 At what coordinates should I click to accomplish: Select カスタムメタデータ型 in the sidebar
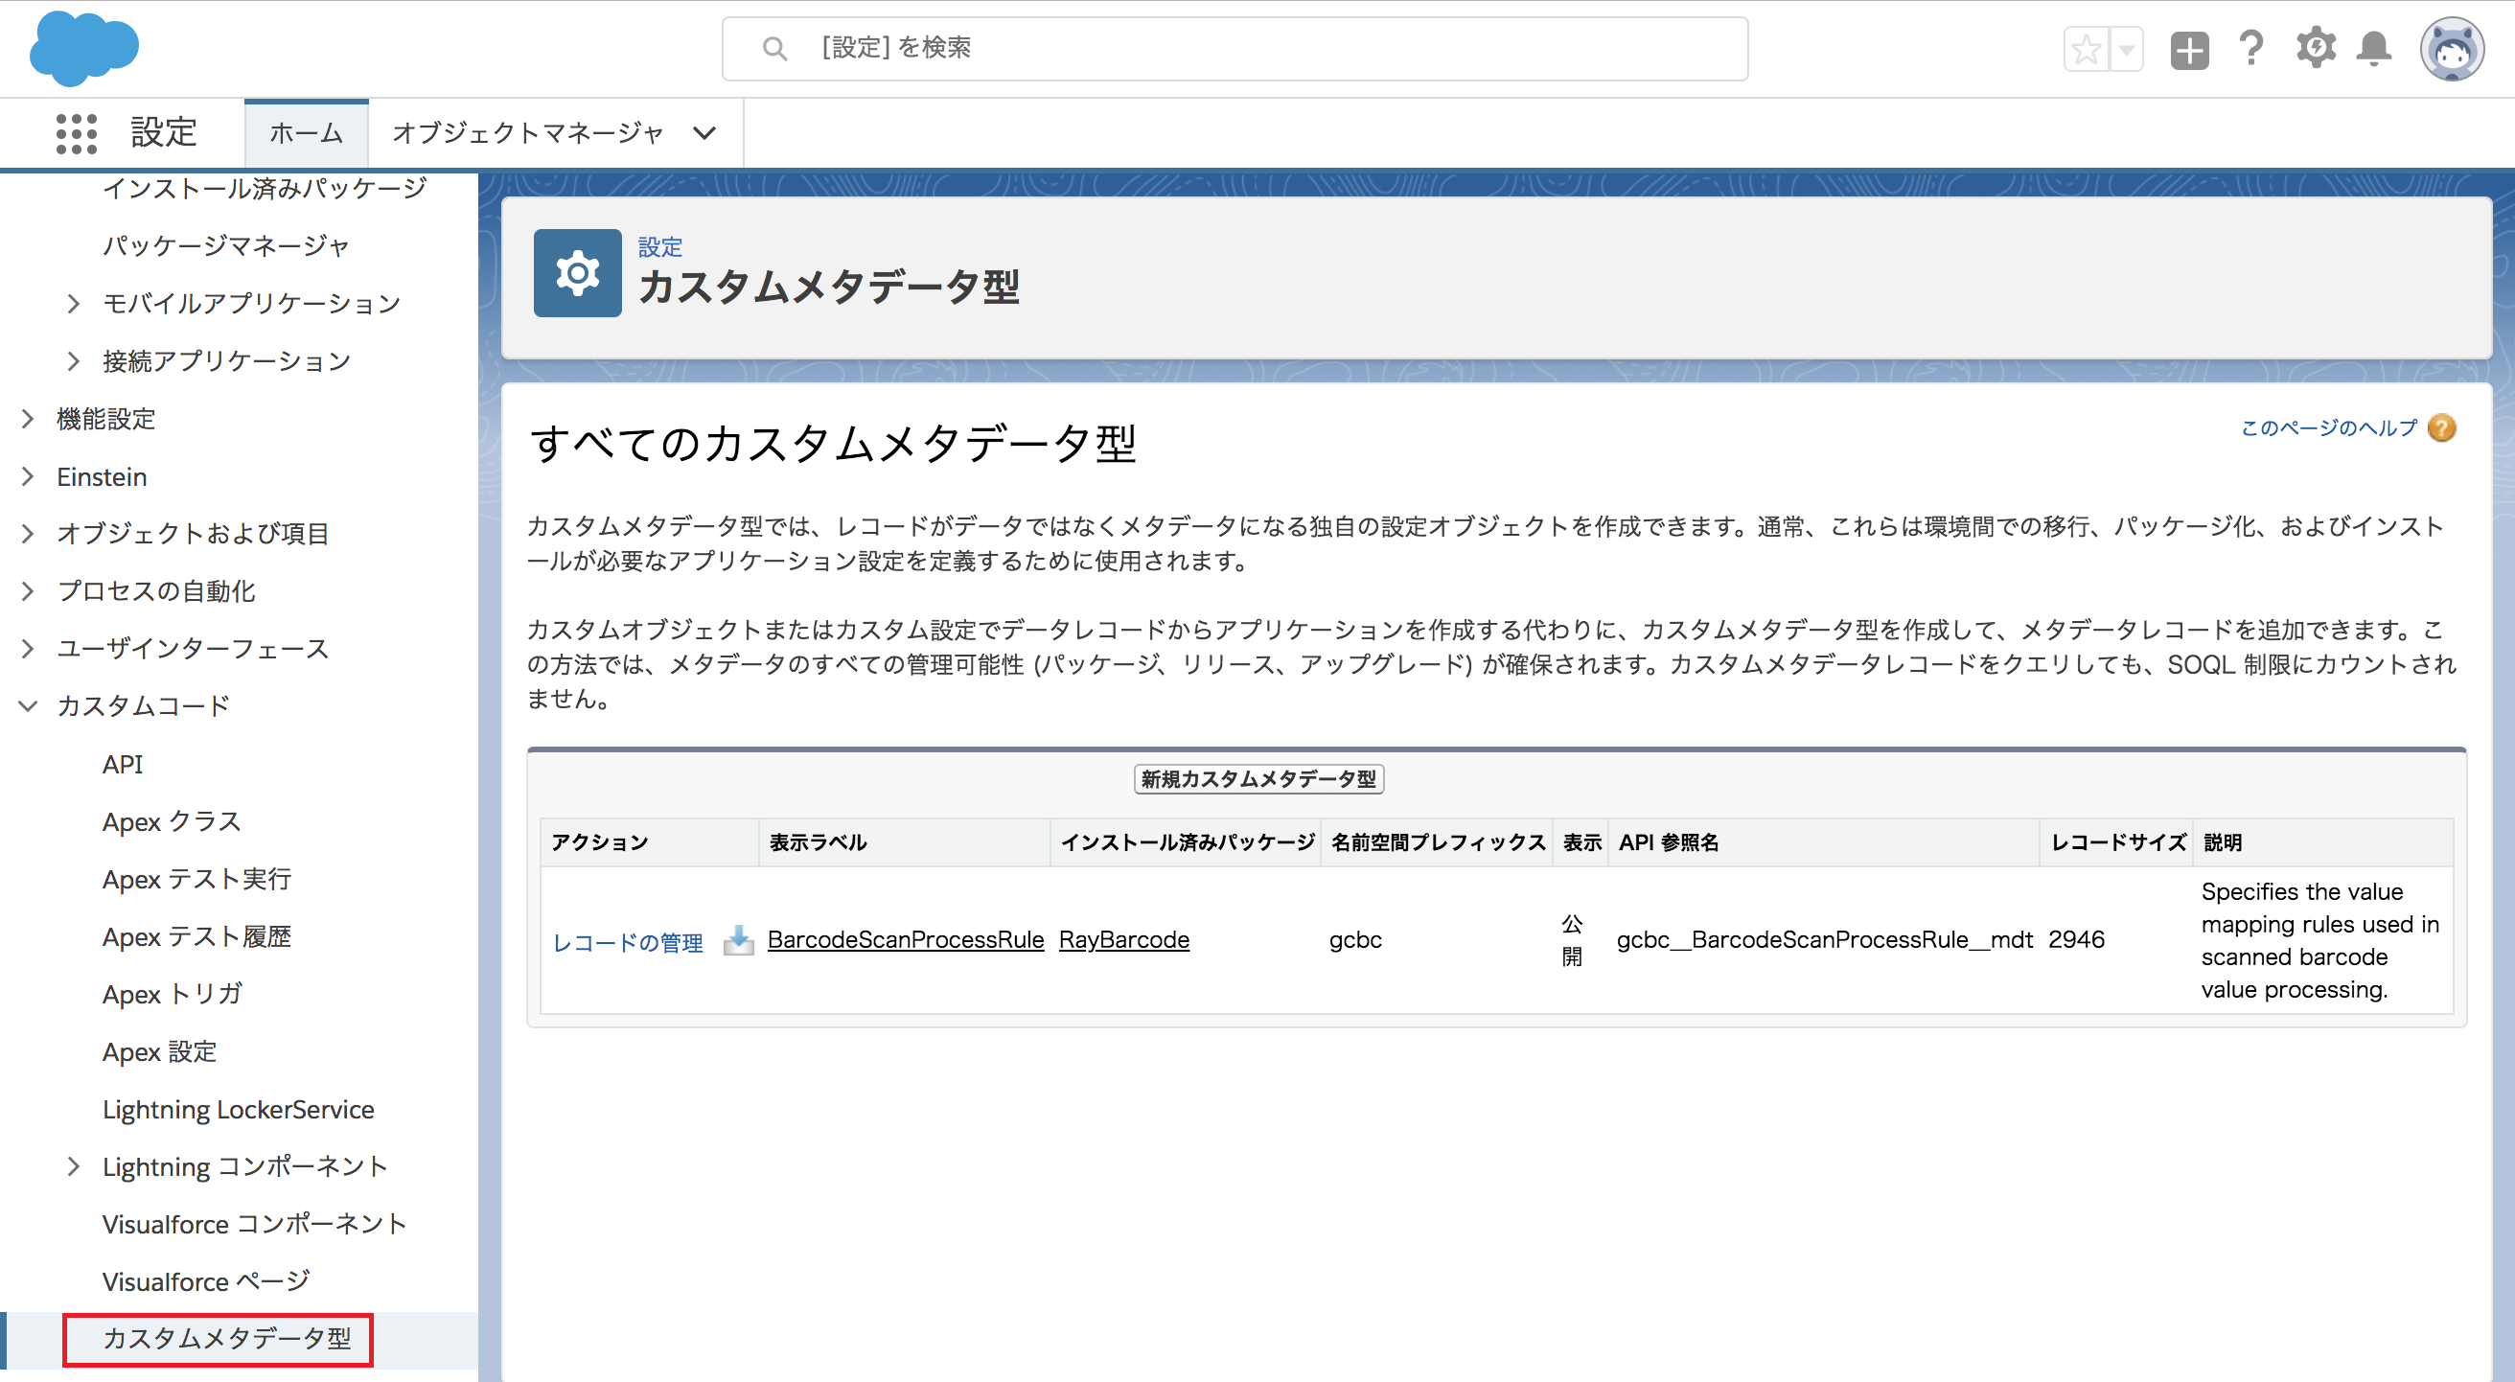[x=226, y=1338]
